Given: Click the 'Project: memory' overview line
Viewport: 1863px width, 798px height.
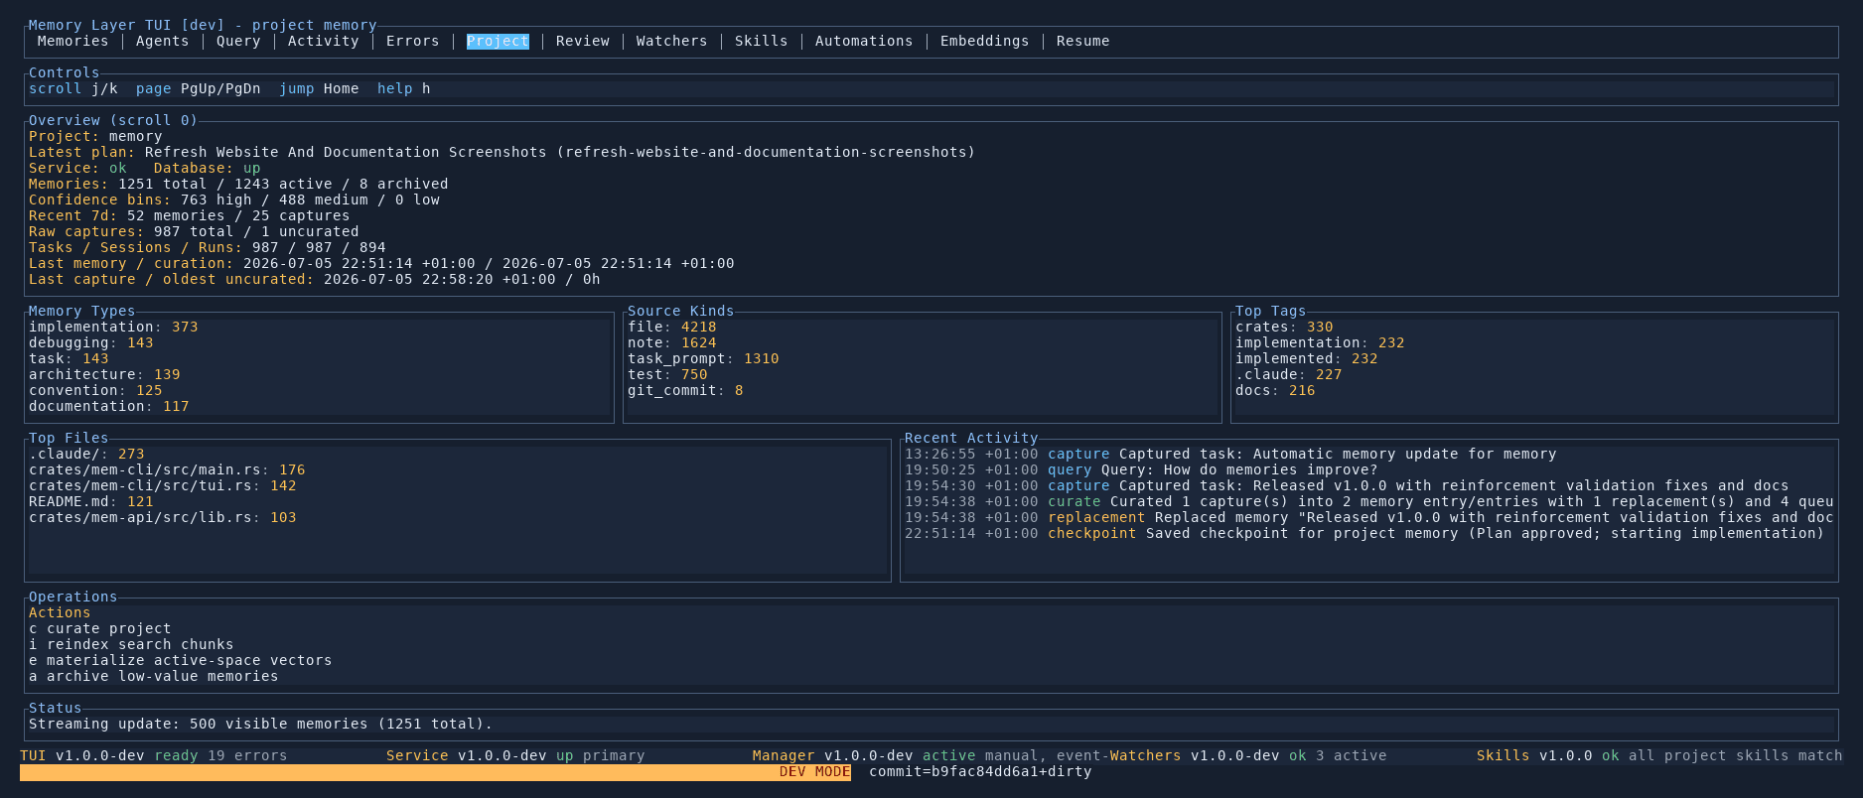Looking at the screenshot, I should 95,136.
